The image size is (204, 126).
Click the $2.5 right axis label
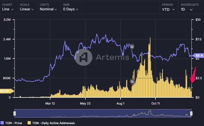pos(199,78)
